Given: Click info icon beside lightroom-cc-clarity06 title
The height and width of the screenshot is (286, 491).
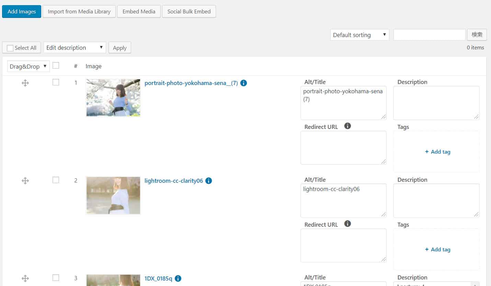Looking at the screenshot, I should click(208, 181).
